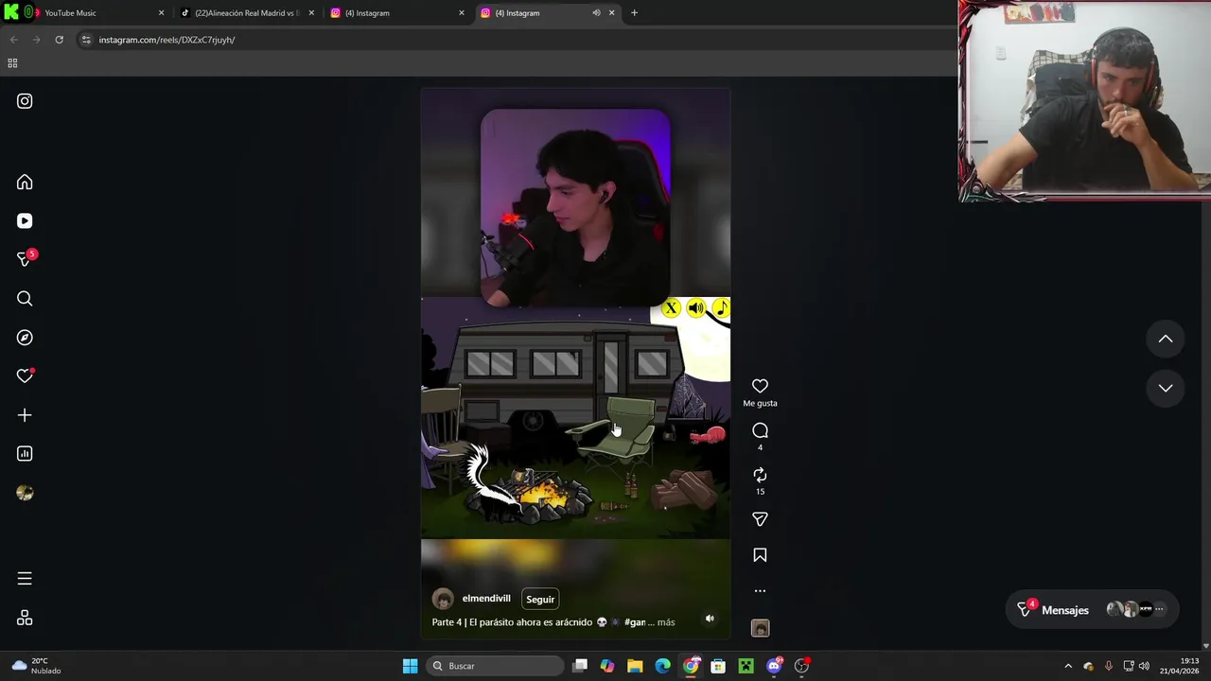Go to the next reel with down chevron
The width and height of the screenshot is (1211, 681).
pyautogui.click(x=1166, y=388)
